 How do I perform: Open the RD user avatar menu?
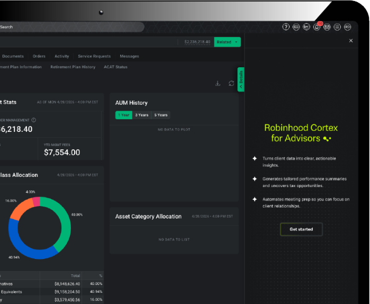[347, 27]
